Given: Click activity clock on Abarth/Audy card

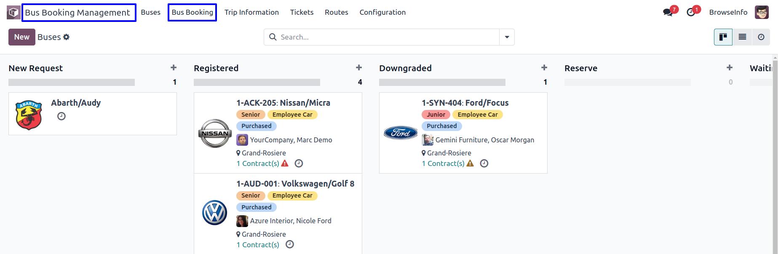Looking at the screenshot, I should [x=61, y=116].
